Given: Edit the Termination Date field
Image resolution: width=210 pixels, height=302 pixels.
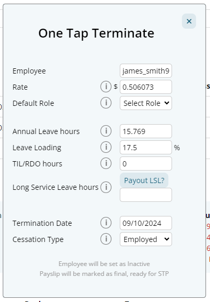Looking at the screenshot, I should pyautogui.click(x=146, y=223).
